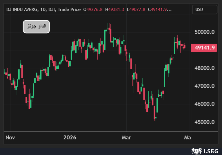This screenshot has width=222, height=155.
Task: Select the 2026 marker on time axis
Action: (x=70, y=137)
